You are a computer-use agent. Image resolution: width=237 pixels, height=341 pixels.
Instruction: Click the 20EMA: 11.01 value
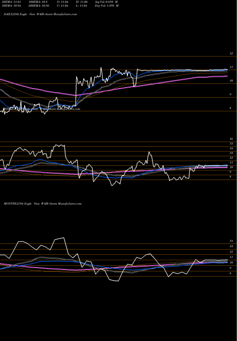[11, 2]
